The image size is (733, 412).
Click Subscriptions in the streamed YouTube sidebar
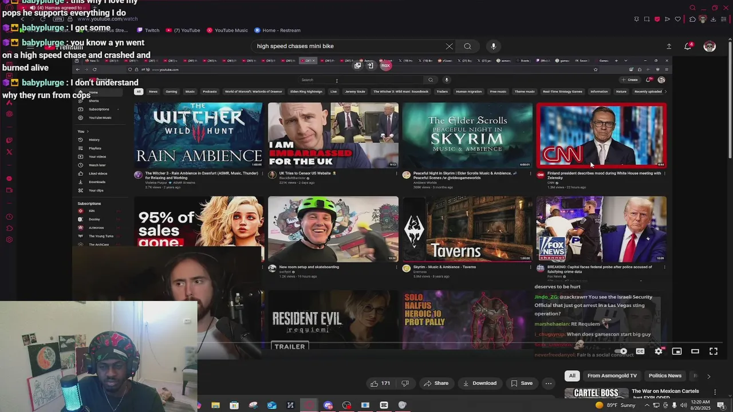coord(98,109)
